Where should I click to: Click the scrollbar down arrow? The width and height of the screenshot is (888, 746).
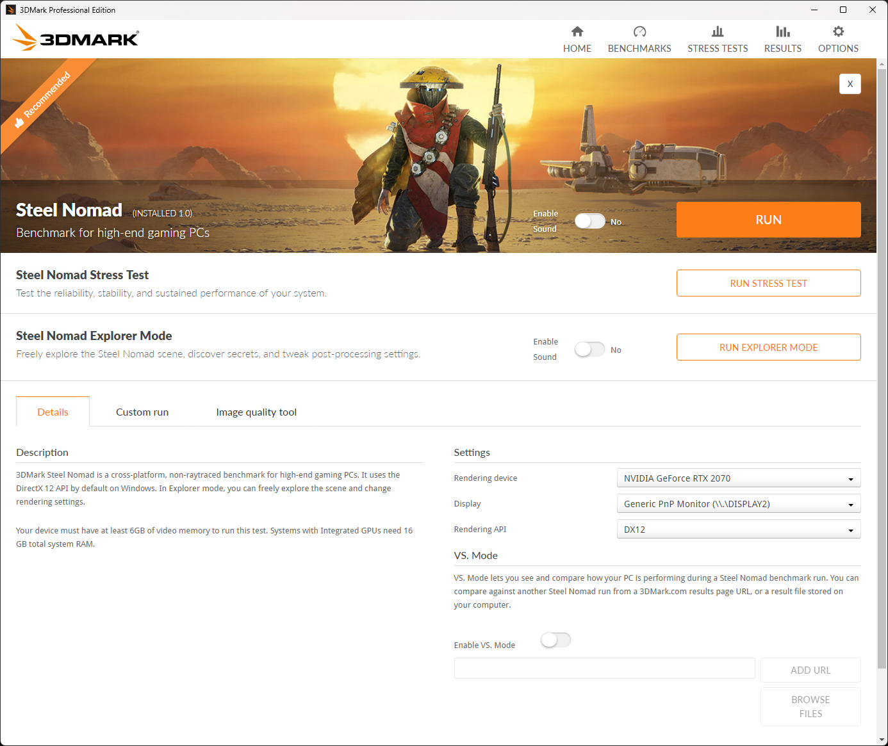(882, 740)
